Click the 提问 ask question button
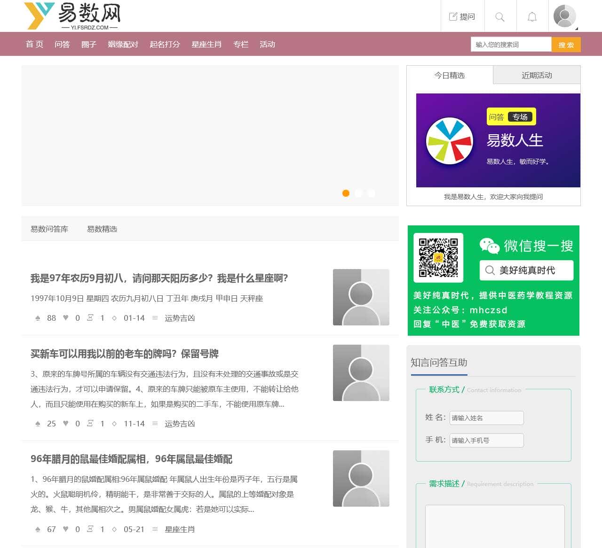 coord(462,17)
